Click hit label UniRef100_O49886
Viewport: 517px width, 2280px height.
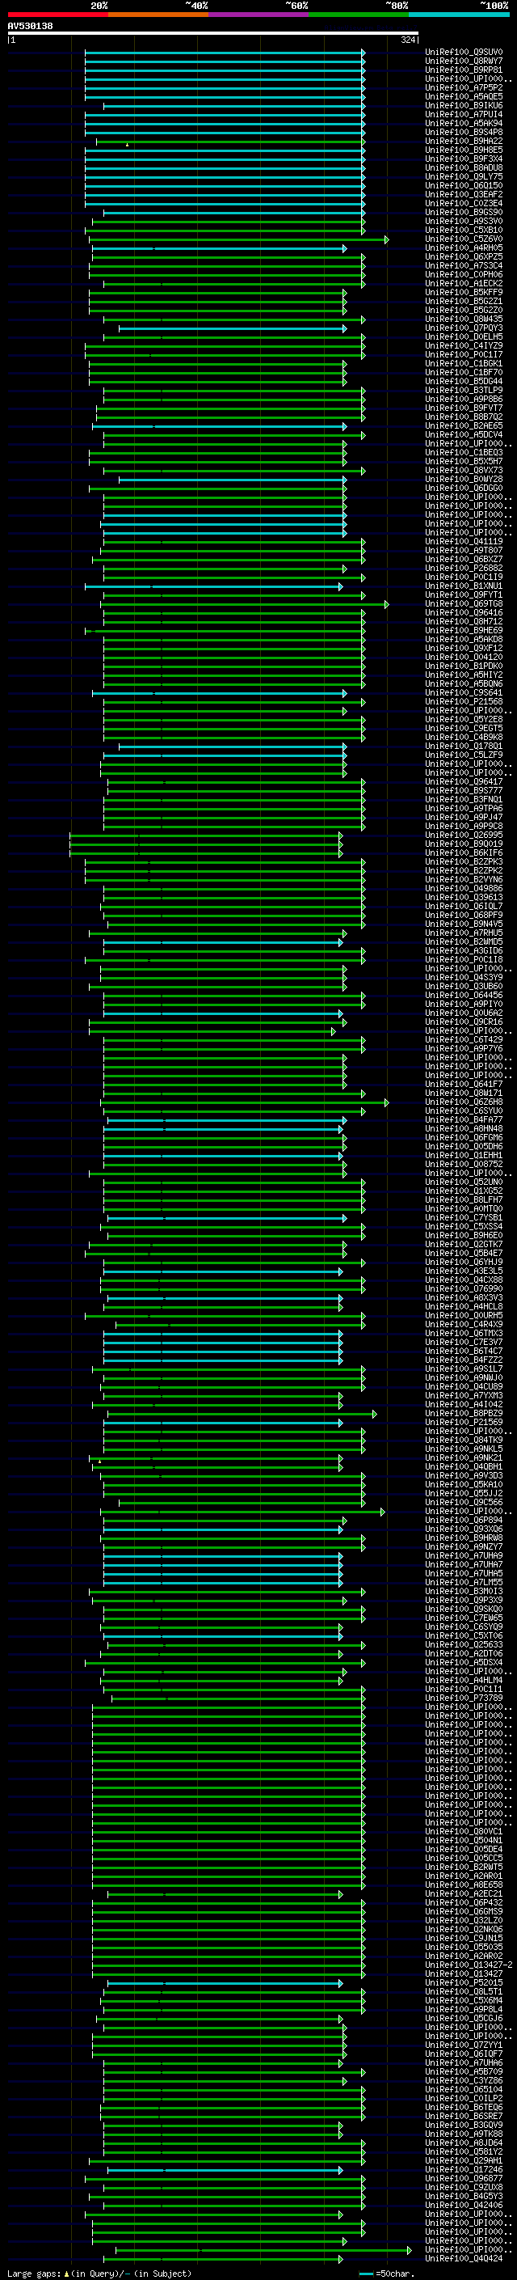(x=464, y=889)
